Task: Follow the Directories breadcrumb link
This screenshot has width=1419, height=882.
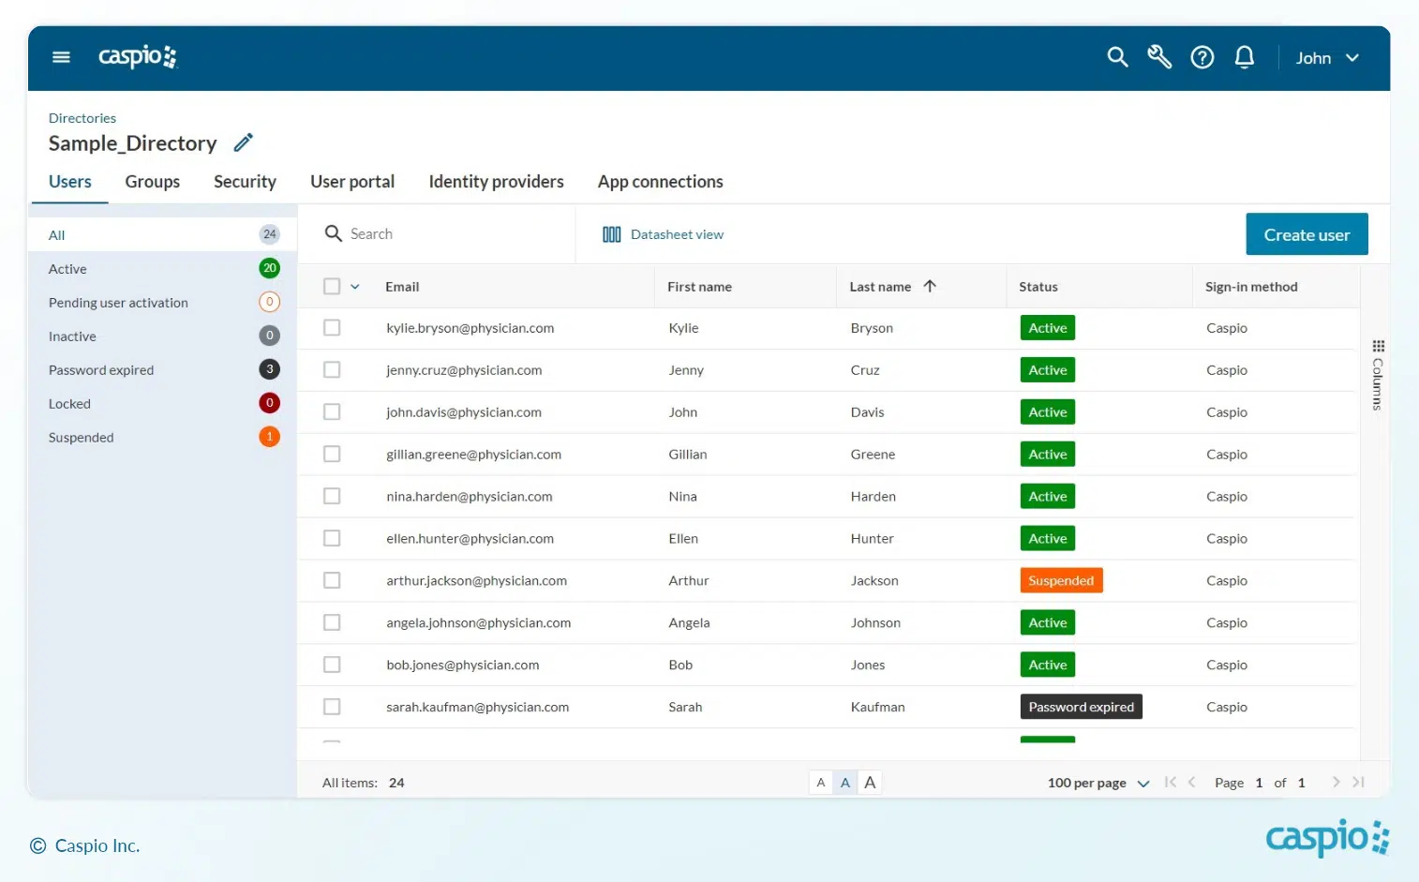Action: point(82,118)
